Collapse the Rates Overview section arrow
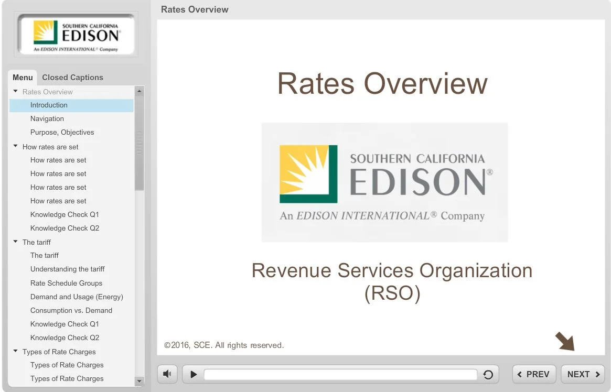This screenshot has height=392, width=611. (x=16, y=91)
